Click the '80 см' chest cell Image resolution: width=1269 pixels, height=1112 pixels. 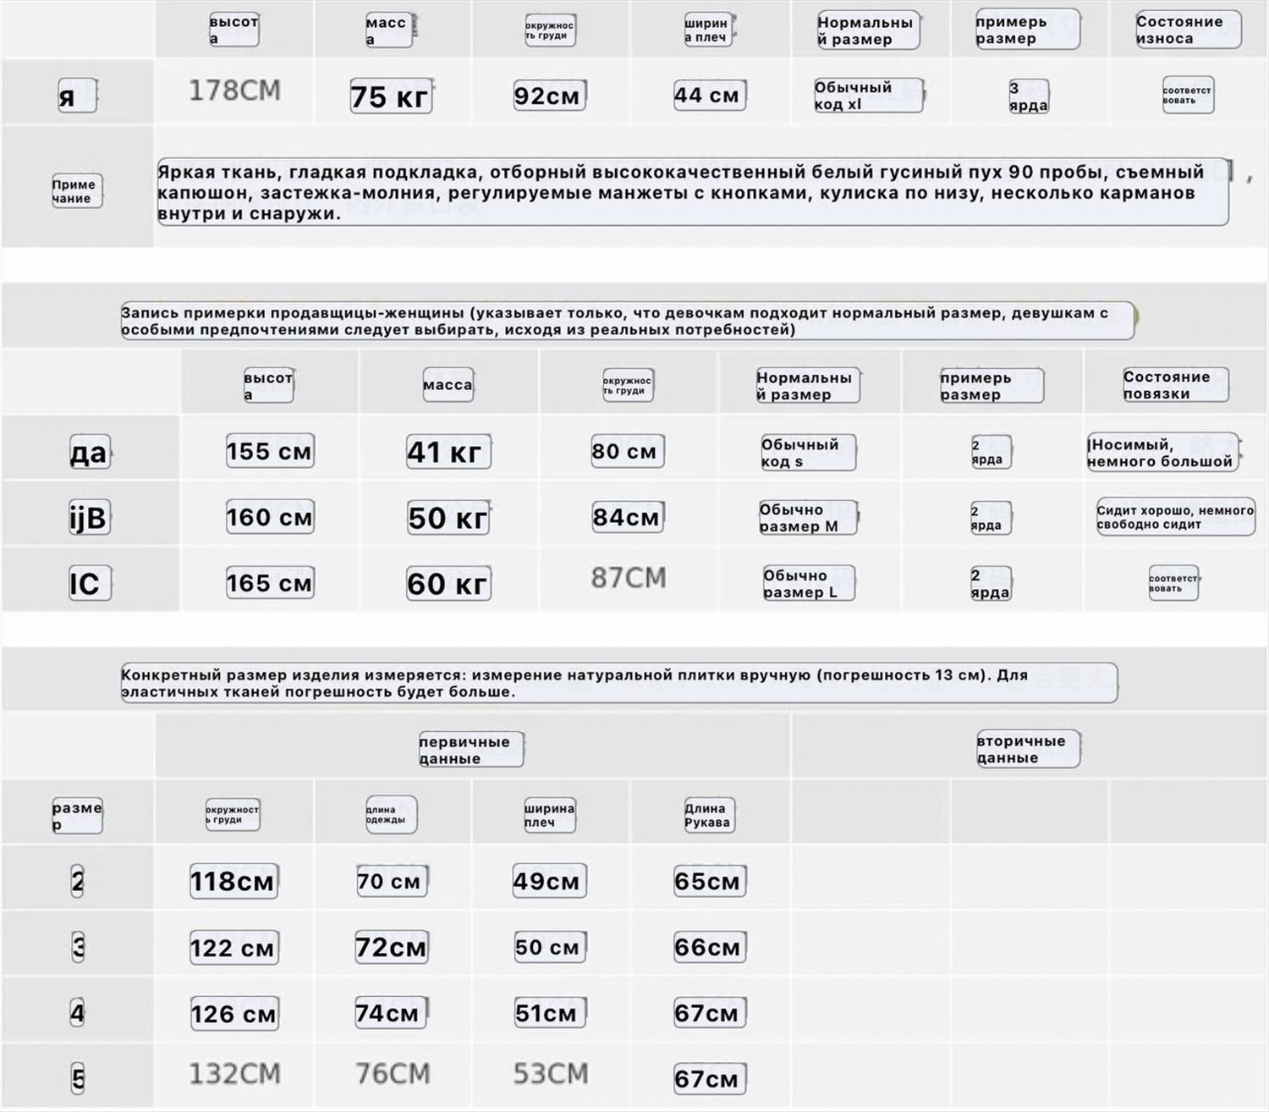pyautogui.click(x=626, y=451)
